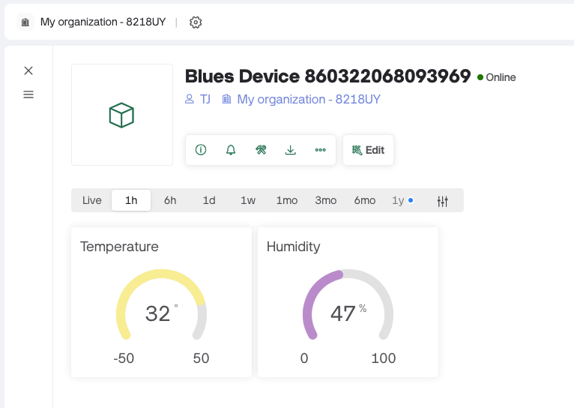Open the alarms bell icon
This screenshot has height=408, width=574.
(x=231, y=150)
